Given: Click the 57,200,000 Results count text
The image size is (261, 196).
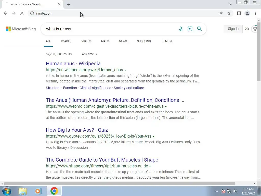Looking at the screenshot, I should click(x=59, y=54).
